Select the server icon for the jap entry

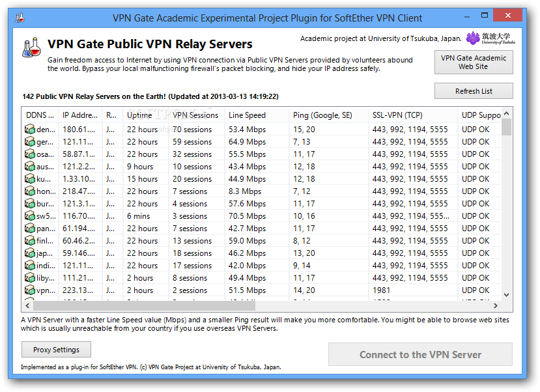point(30,253)
